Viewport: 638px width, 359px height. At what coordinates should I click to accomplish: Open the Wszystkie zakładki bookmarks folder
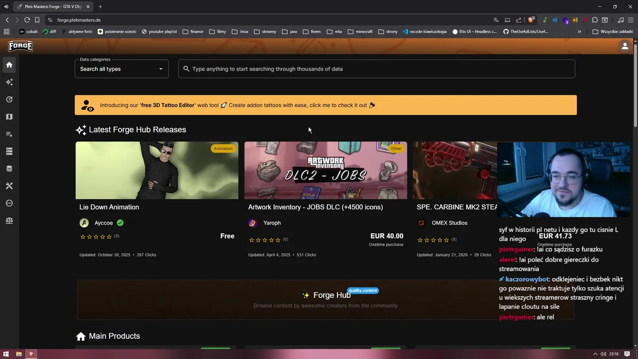coord(613,31)
